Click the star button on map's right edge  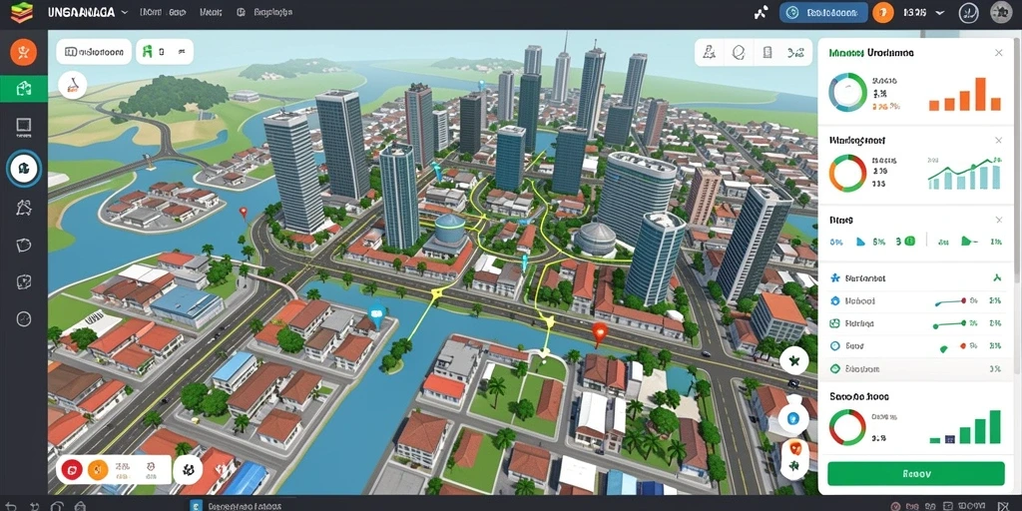(793, 360)
